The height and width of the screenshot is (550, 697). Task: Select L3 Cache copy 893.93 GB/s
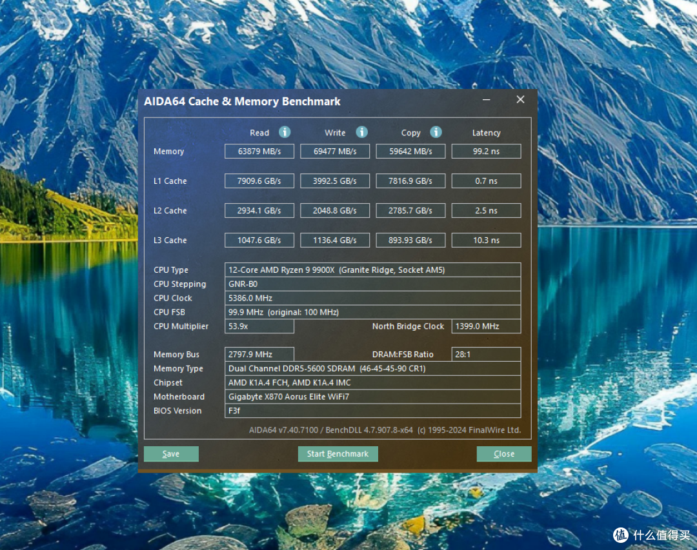coord(410,240)
